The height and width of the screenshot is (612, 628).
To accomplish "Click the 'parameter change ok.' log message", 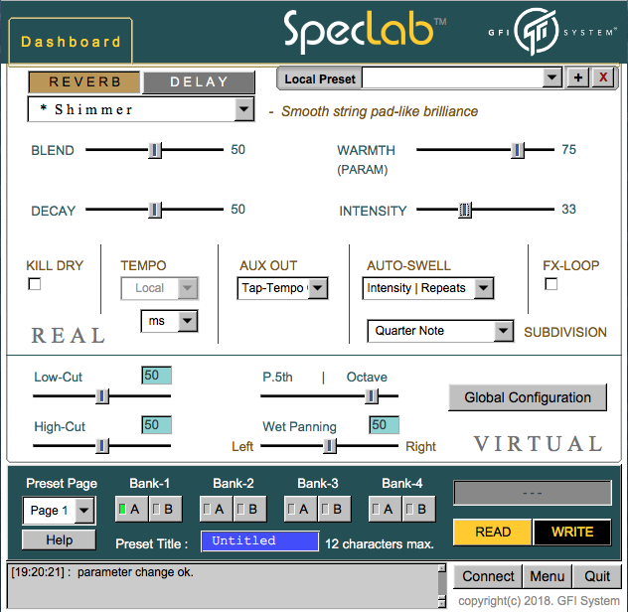I will tap(135, 572).
